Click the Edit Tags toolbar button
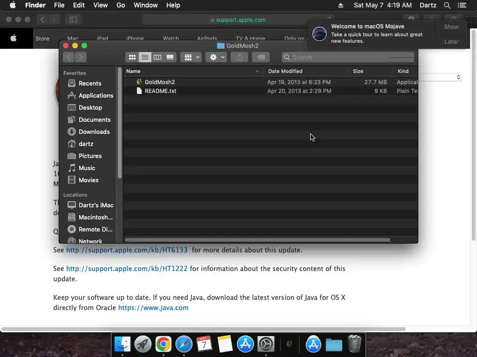Screen dimensions: 477x357 click(261, 57)
